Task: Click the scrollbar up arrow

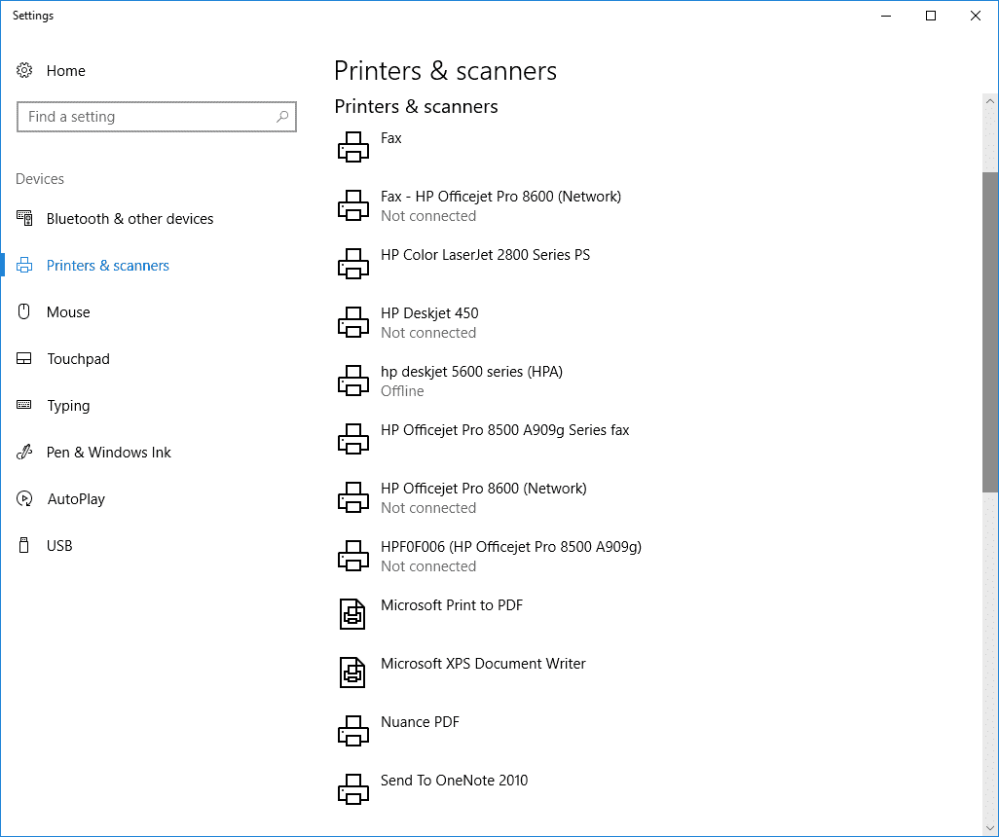Action: click(990, 100)
